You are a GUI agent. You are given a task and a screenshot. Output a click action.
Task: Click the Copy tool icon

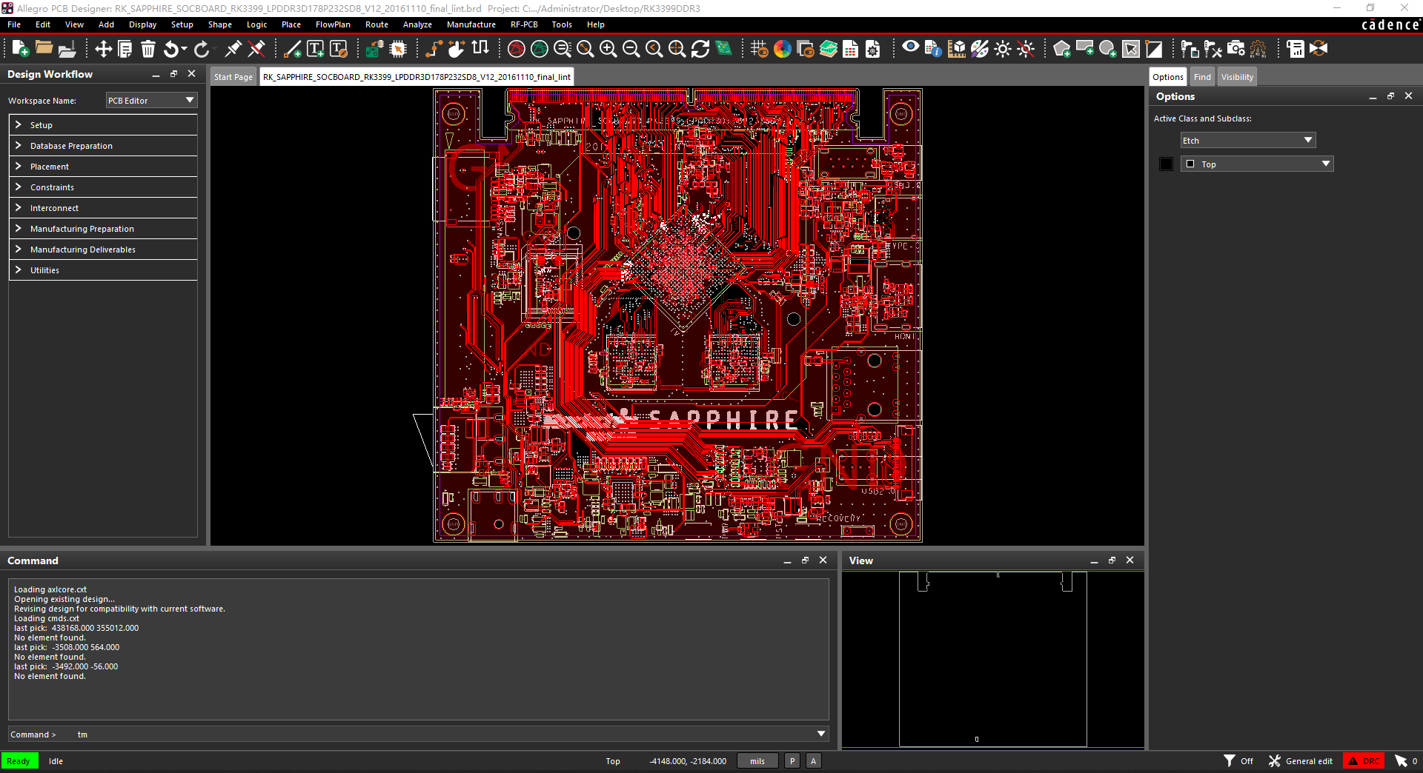click(x=125, y=49)
